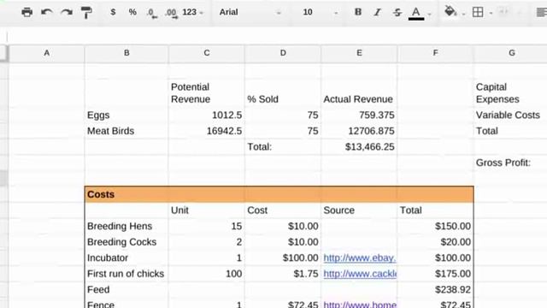Viewport: 547px width, 308px height.
Task: Select the 'Meat Birds' cell
Action: [126, 131]
